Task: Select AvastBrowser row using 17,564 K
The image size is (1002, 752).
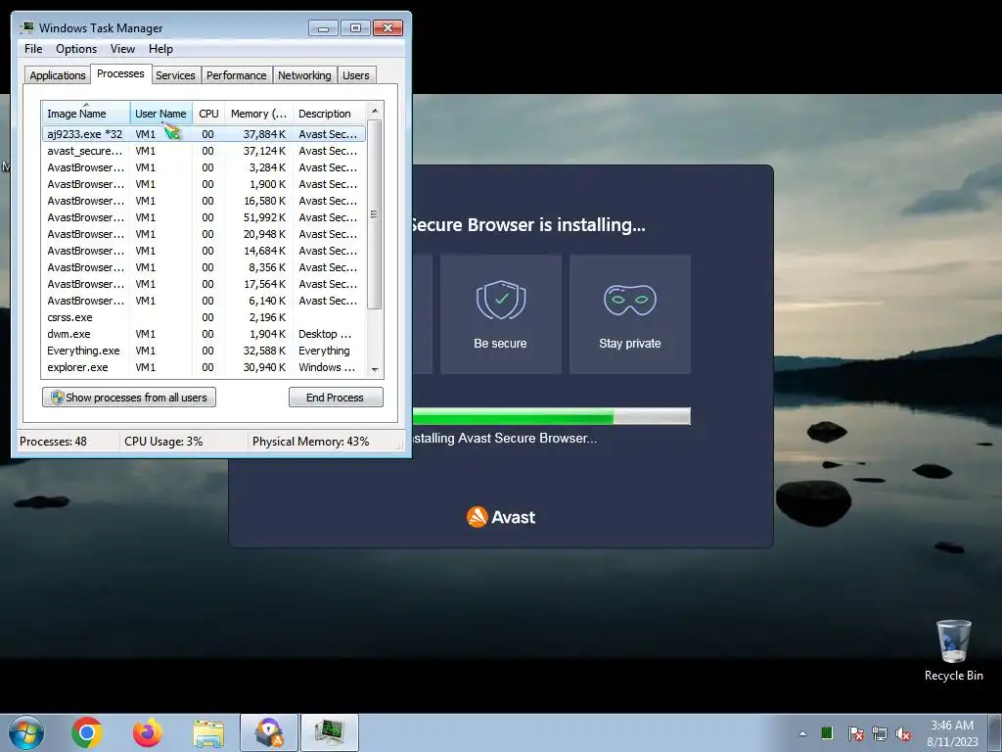Action: [x=204, y=284]
